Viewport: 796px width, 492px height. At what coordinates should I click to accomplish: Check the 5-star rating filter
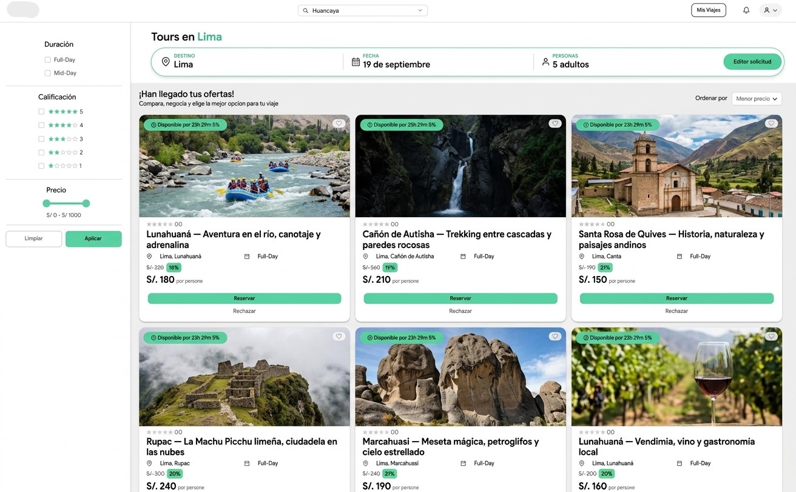coord(41,112)
